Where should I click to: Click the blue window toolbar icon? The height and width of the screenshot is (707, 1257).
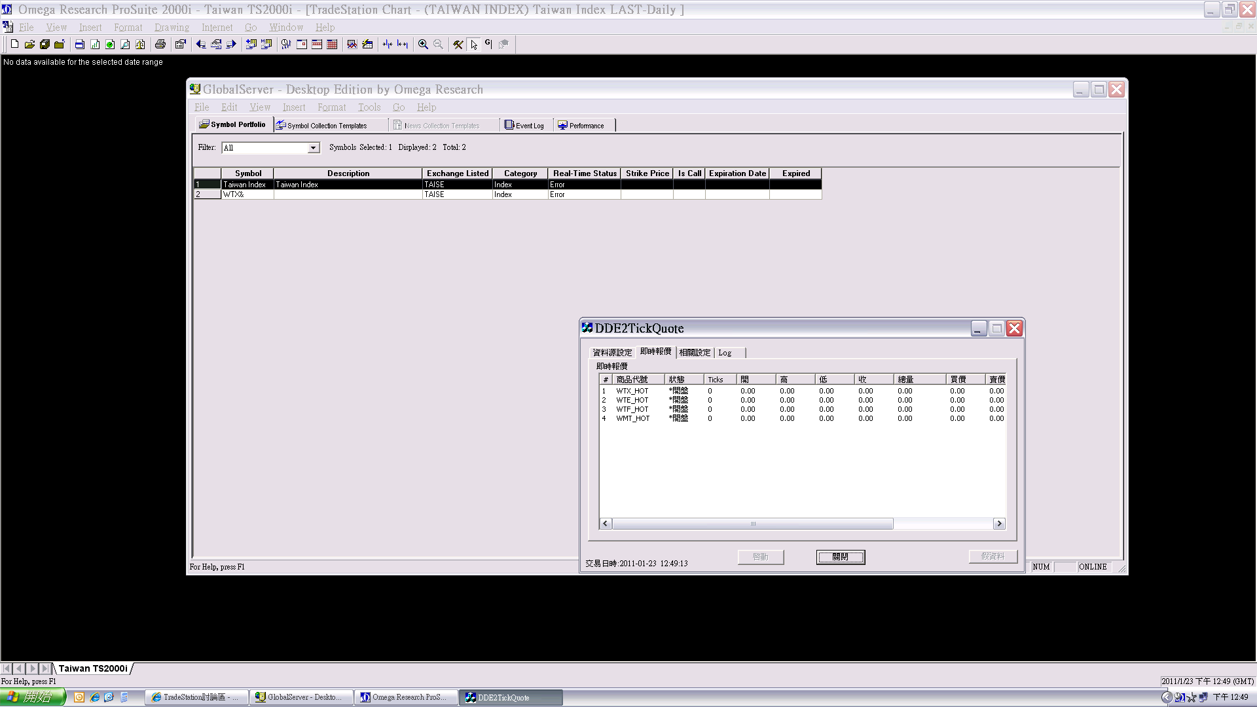point(79,45)
